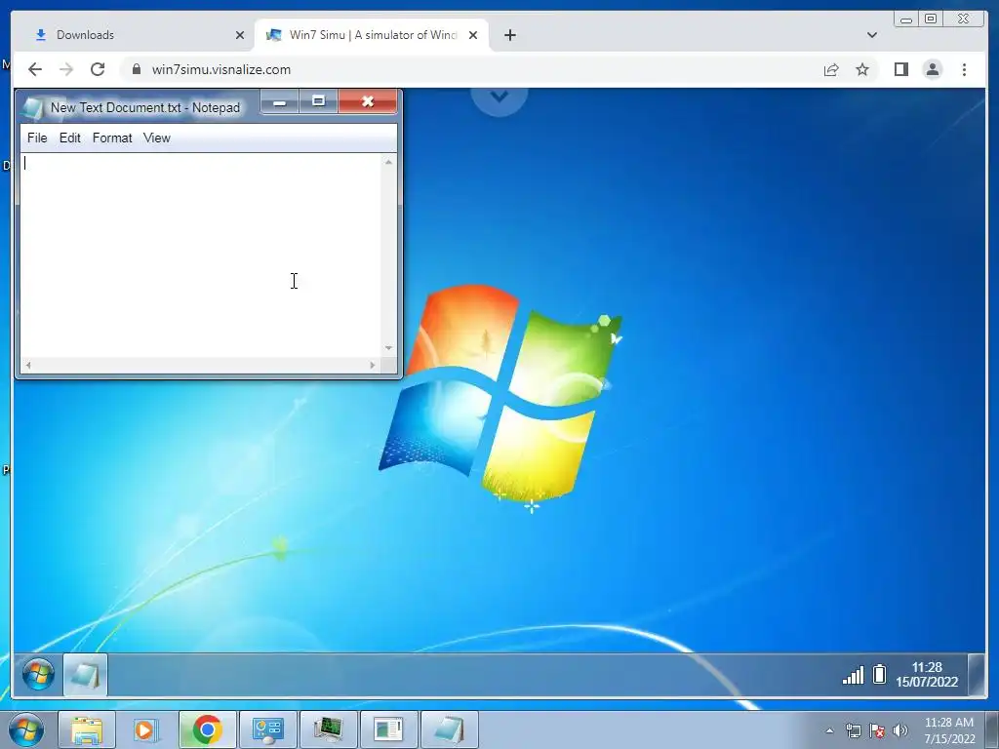Viewport: 999px width, 749px height.
Task: Click the host volume speaker icon
Action: point(900,730)
